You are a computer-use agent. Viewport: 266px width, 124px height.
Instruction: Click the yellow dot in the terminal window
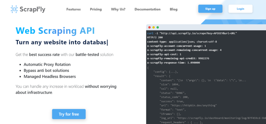154,27
